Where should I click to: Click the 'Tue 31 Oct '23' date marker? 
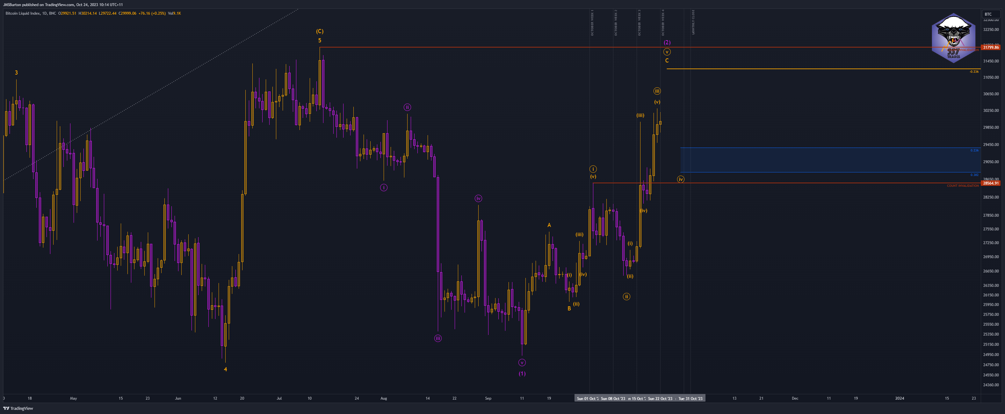(690, 398)
